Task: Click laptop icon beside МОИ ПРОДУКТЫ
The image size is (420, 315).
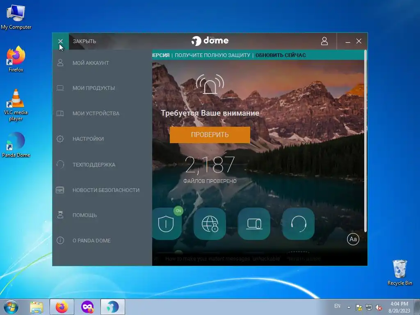Action: [60, 88]
